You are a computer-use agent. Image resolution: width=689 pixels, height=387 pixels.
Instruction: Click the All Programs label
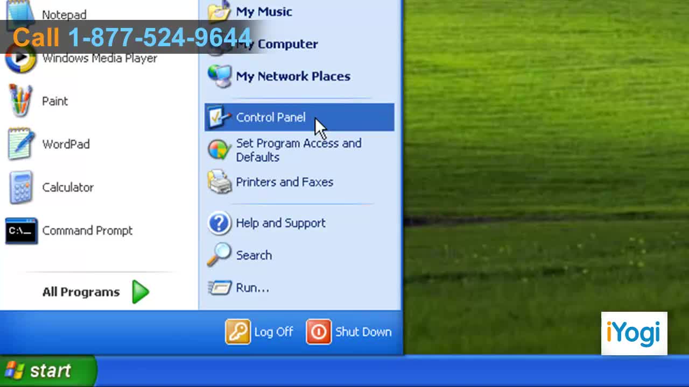click(x=81, y=292)
